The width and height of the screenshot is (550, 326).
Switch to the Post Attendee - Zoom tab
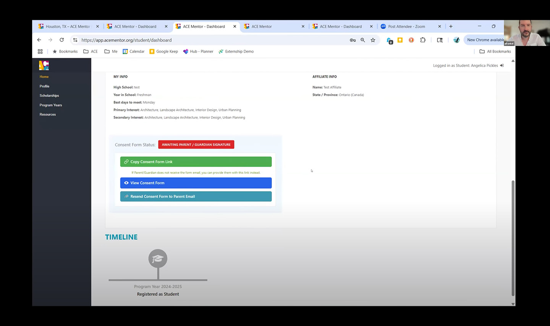(x=406, y=27)
